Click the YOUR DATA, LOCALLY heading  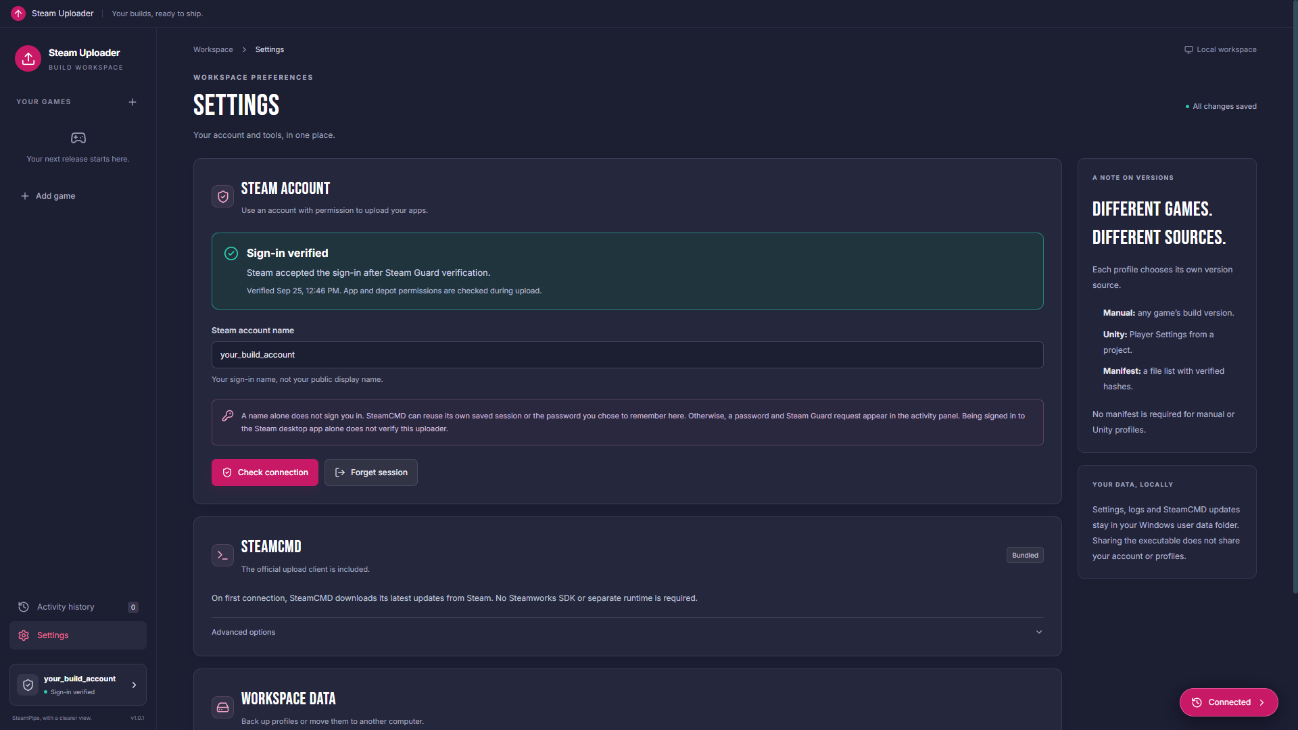coord(1132,485)
